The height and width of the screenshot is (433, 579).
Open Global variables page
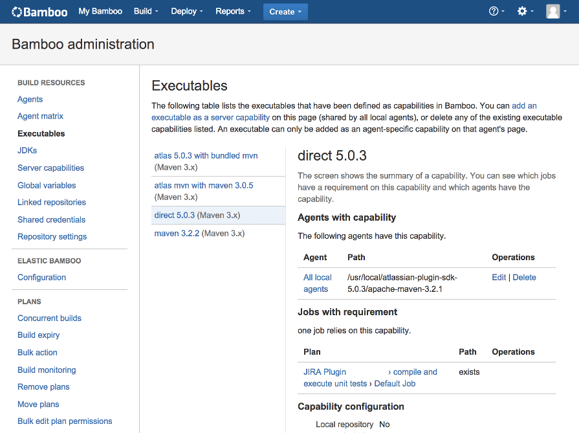[x=47, y=185]
